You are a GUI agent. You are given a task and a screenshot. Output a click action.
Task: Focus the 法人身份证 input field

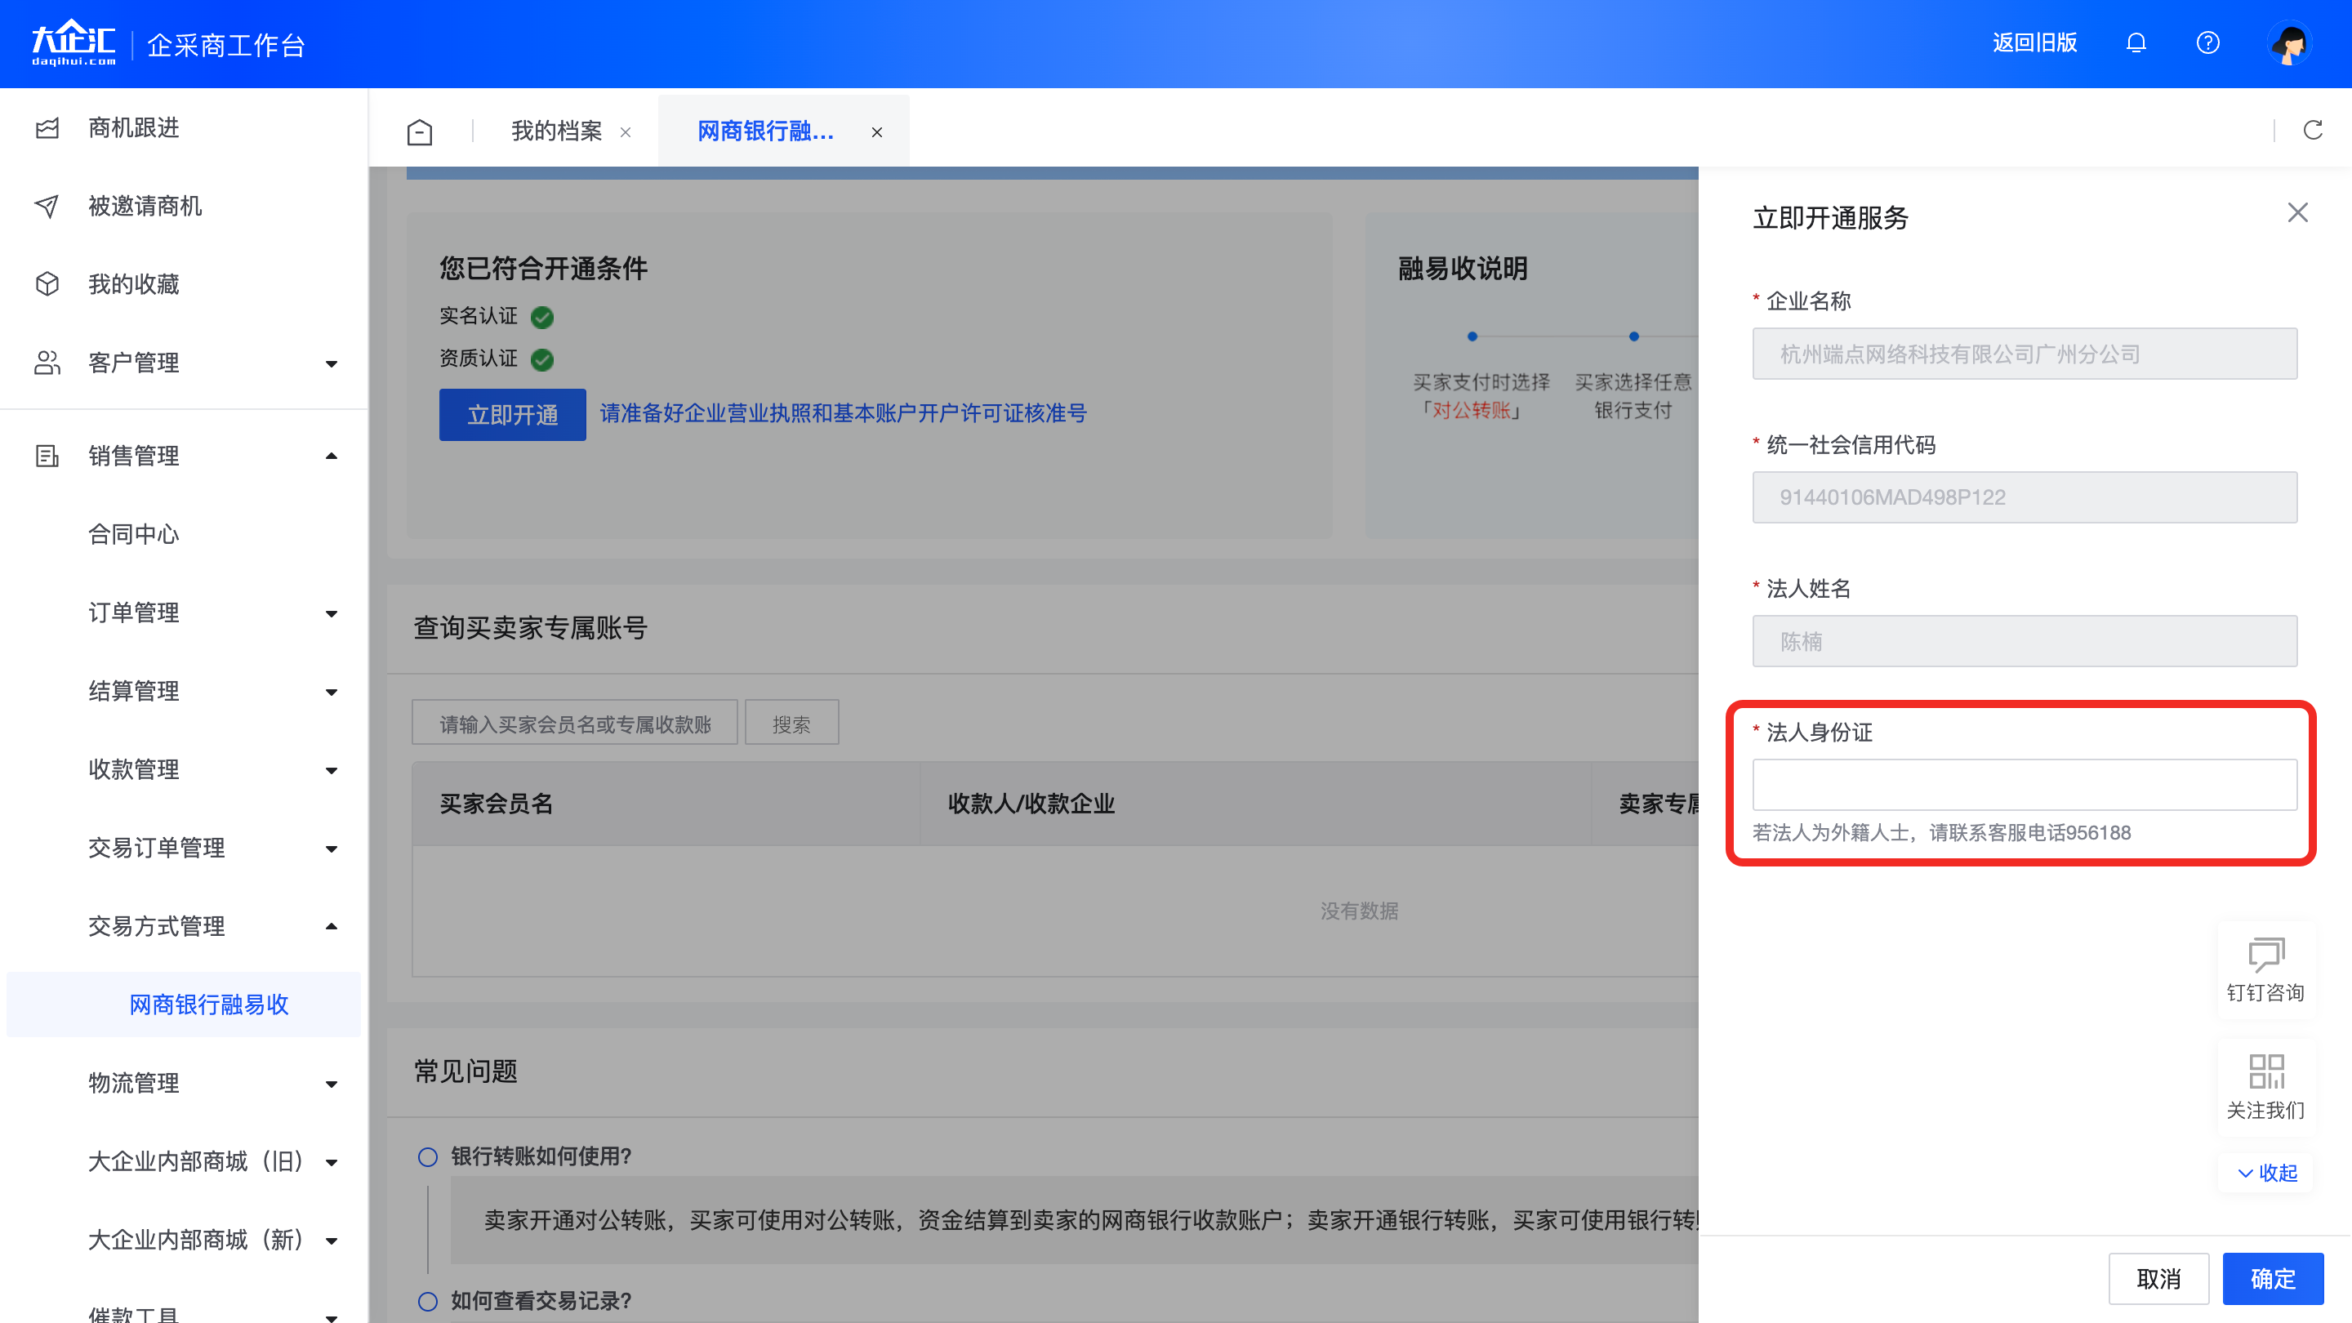(x=2025, y=785)
